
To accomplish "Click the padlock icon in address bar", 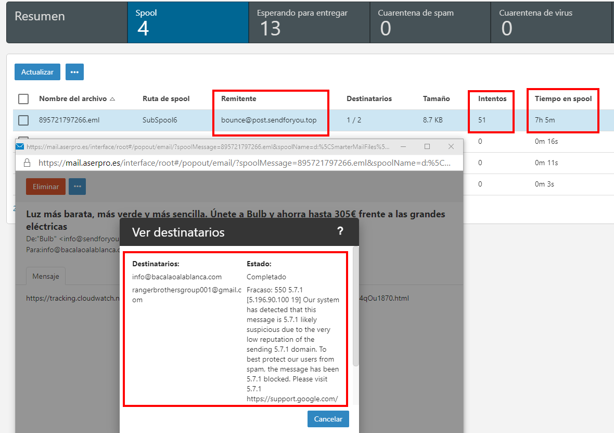I will [28, 163].
